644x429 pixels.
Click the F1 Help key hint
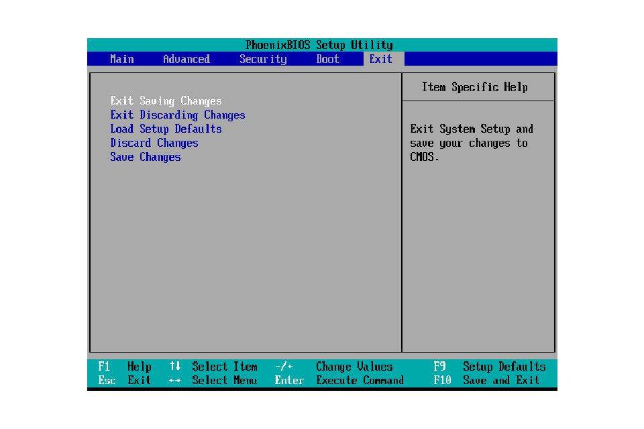[x=125, y=366]
